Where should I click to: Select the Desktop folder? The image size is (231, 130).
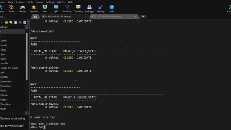click(4, 77)
